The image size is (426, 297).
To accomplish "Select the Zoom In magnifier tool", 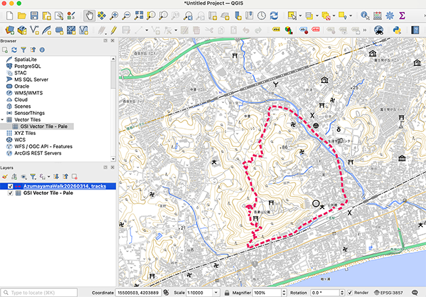I will point(114,15).
